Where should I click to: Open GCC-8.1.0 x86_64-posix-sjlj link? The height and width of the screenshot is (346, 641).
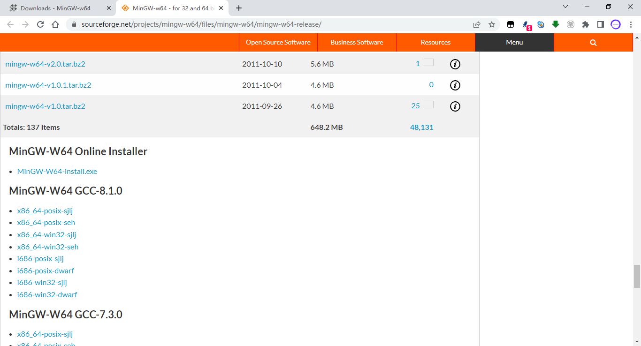pyautogui.click(x=45, y=211)
